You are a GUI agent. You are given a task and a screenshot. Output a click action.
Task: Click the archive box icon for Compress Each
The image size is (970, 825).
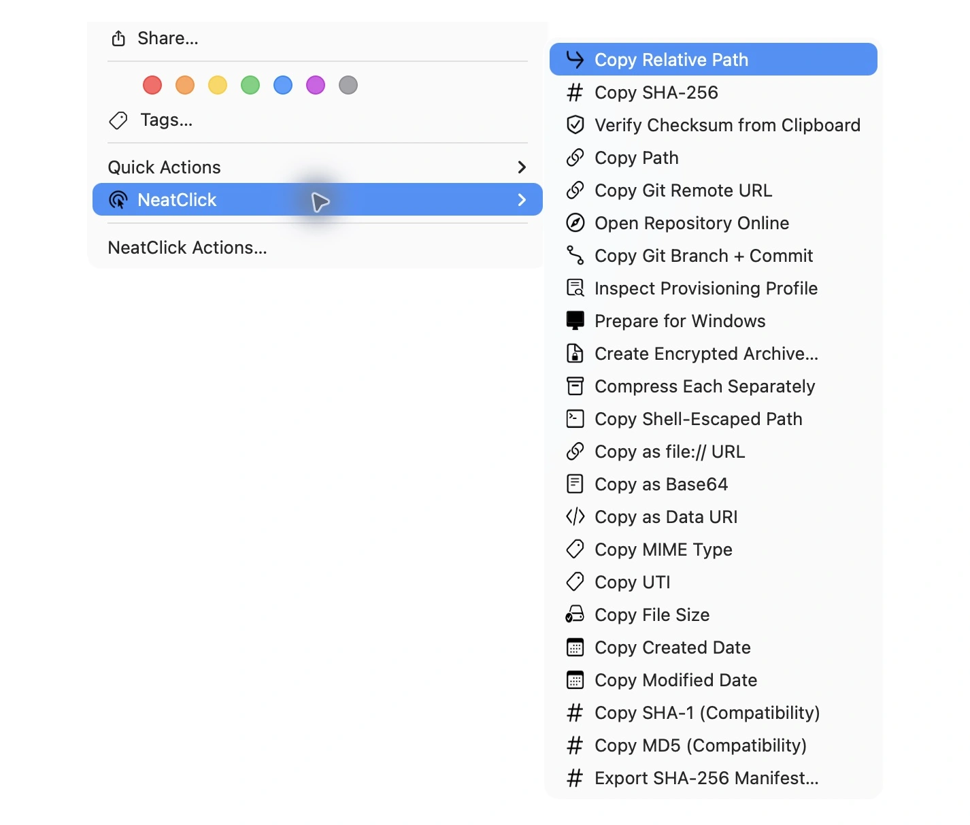click(575, 386)
